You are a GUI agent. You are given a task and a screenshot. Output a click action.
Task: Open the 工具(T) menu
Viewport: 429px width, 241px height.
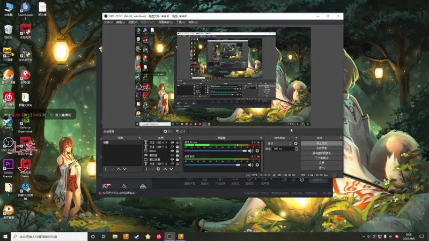tap(181, 22)
